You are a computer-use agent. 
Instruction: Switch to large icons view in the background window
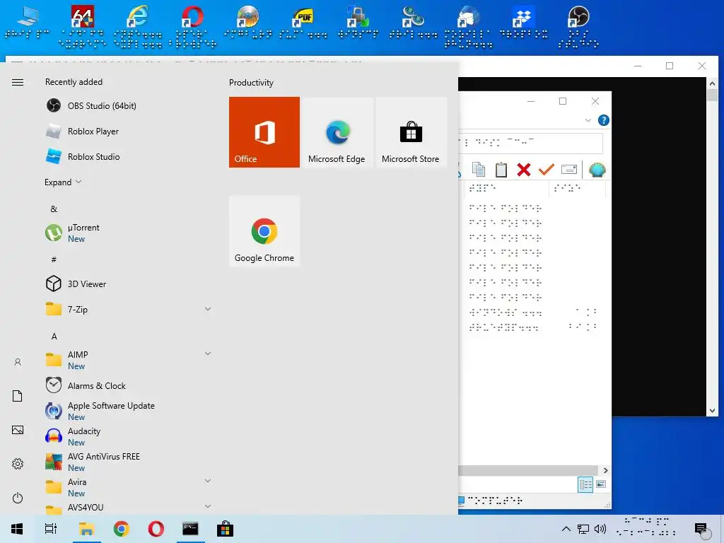[601, 484]
